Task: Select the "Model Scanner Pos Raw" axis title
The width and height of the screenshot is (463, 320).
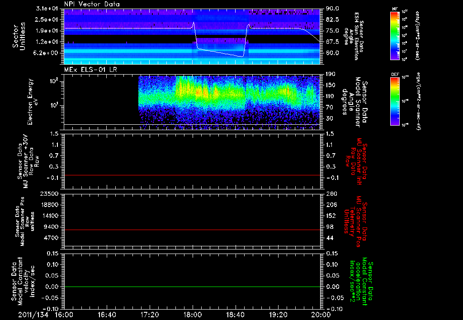Action: (25, 221)
